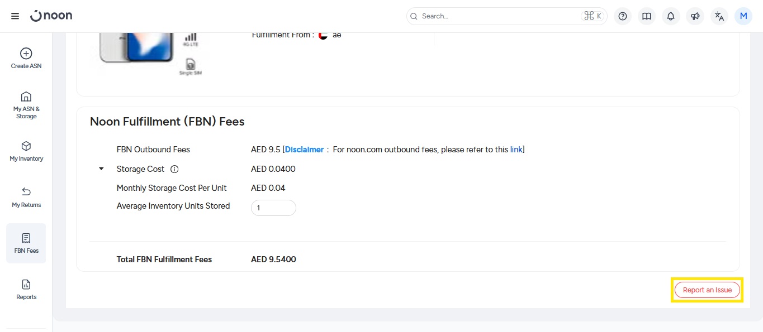Open Reports in sidebar
This screenshot has height=332, width=763.
coord(26,290)
